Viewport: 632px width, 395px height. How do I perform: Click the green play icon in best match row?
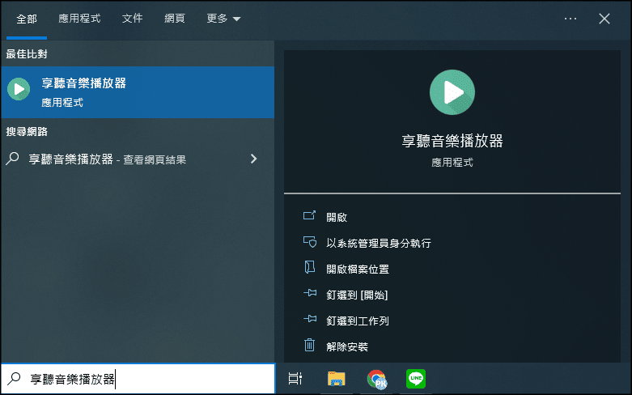[19, 89]
